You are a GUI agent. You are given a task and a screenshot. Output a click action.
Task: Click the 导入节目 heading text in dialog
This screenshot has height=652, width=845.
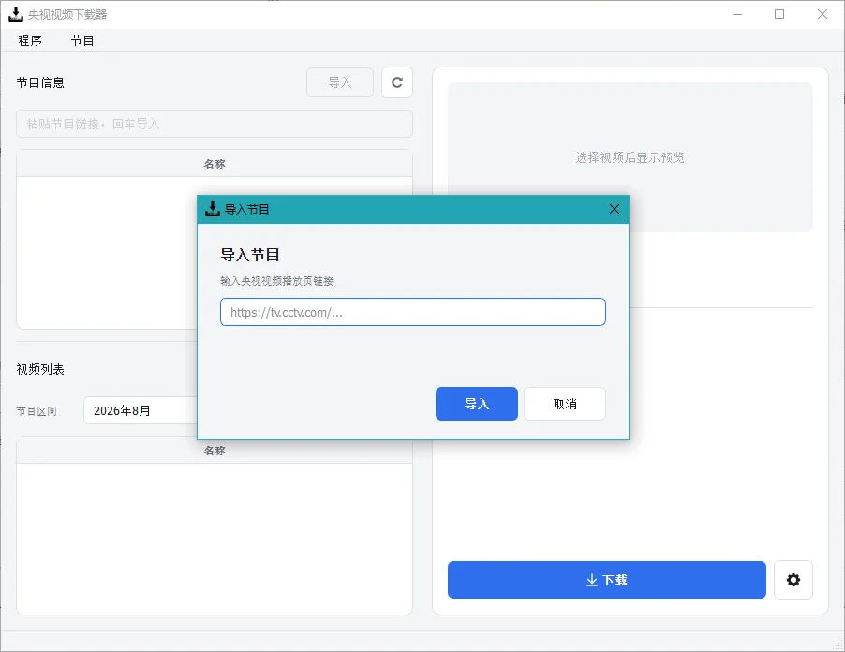(250, 255)
